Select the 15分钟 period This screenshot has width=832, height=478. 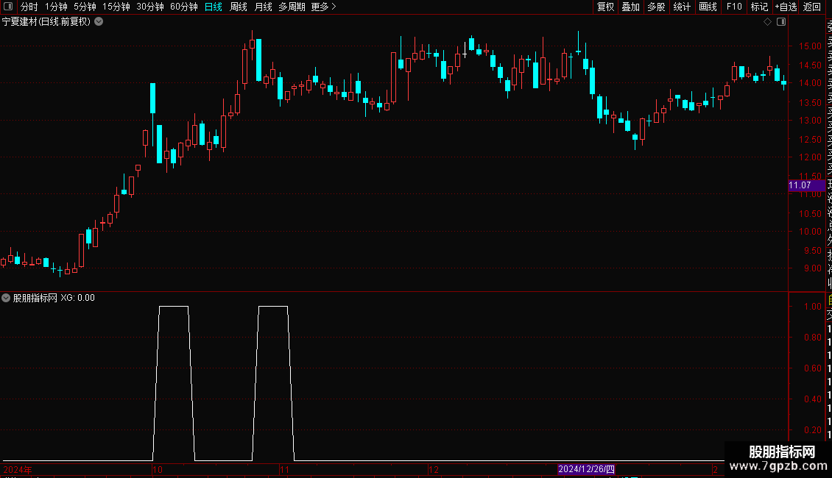[116, 7]
